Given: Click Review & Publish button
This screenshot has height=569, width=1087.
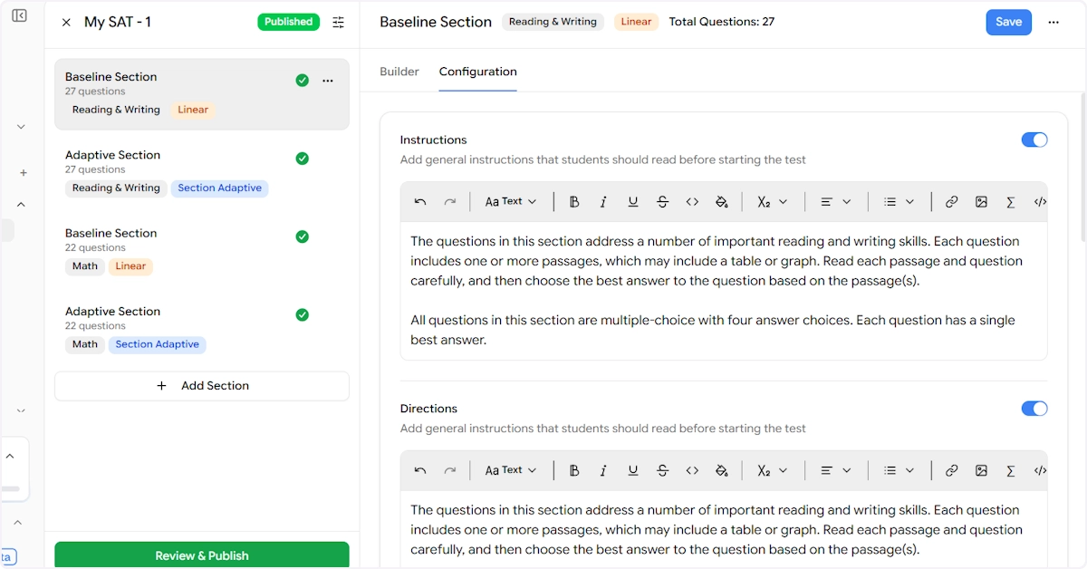Looking at the screenshot, I should (202, 555).
